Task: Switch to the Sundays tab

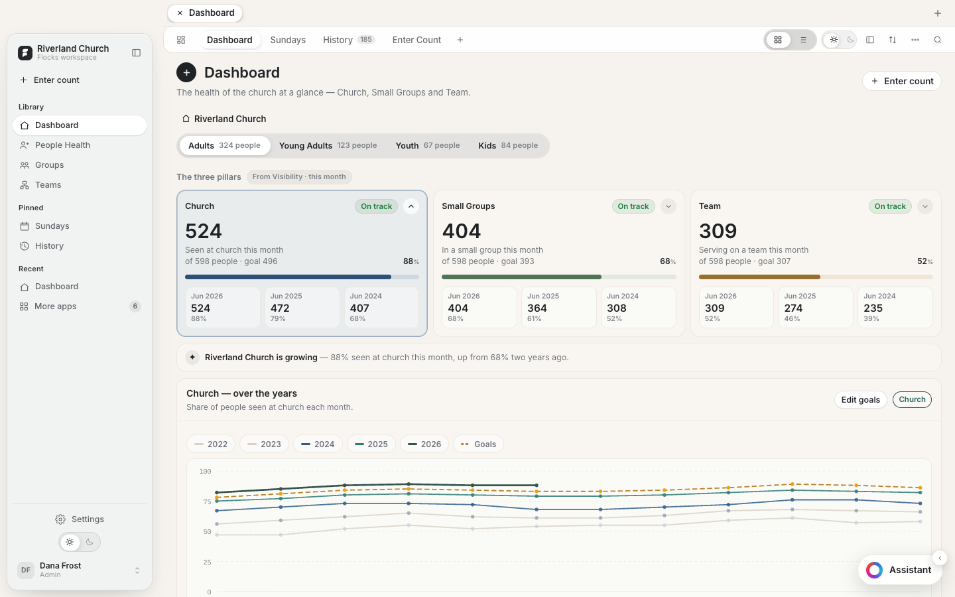Action: tap(288, 40)
